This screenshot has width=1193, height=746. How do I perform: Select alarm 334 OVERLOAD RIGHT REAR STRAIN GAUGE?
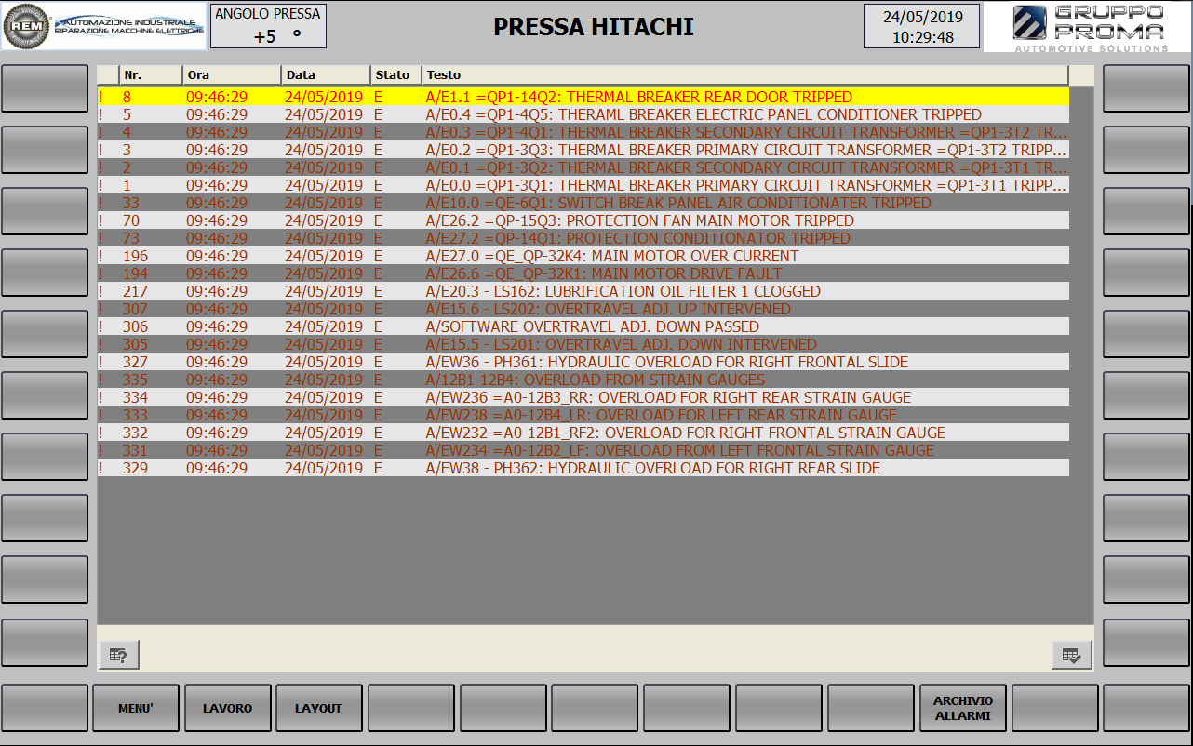click(x=583, y=397)
